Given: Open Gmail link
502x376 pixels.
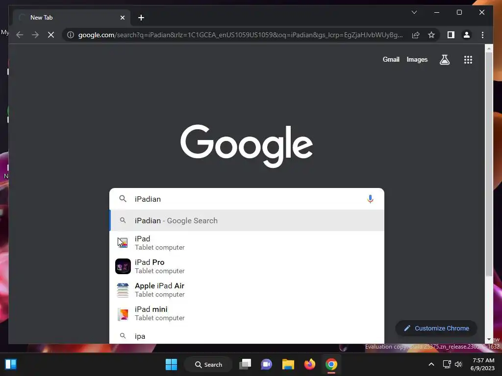Looking at the screenshot, I should coord(391,59).
